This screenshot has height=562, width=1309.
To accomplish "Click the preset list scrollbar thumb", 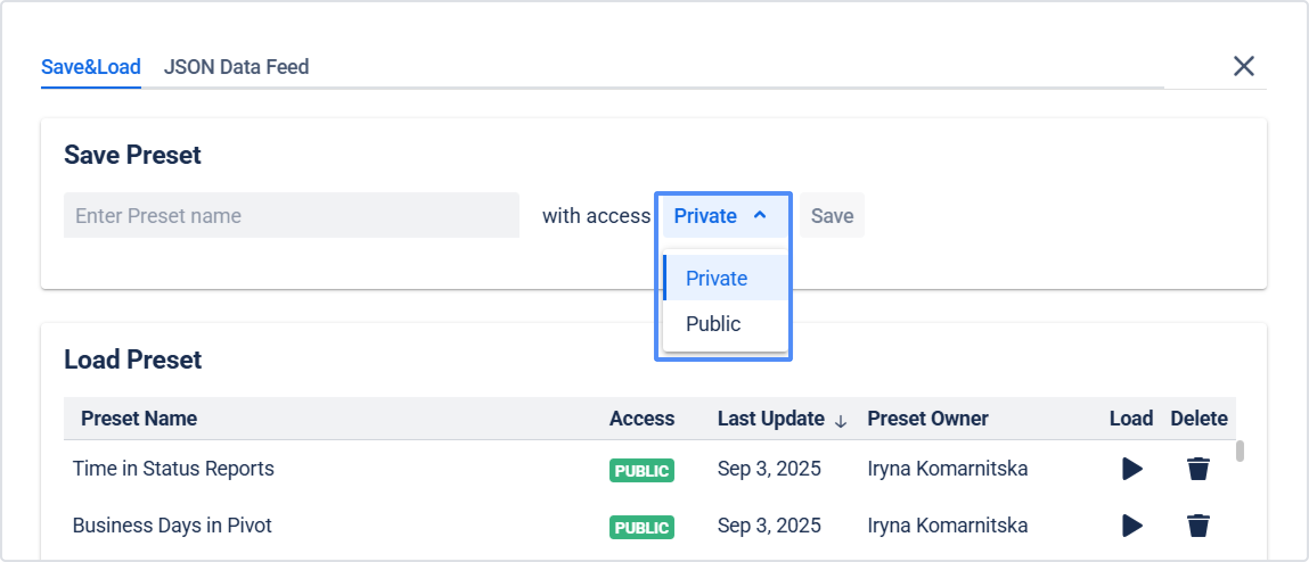I will pos(1240,451).
